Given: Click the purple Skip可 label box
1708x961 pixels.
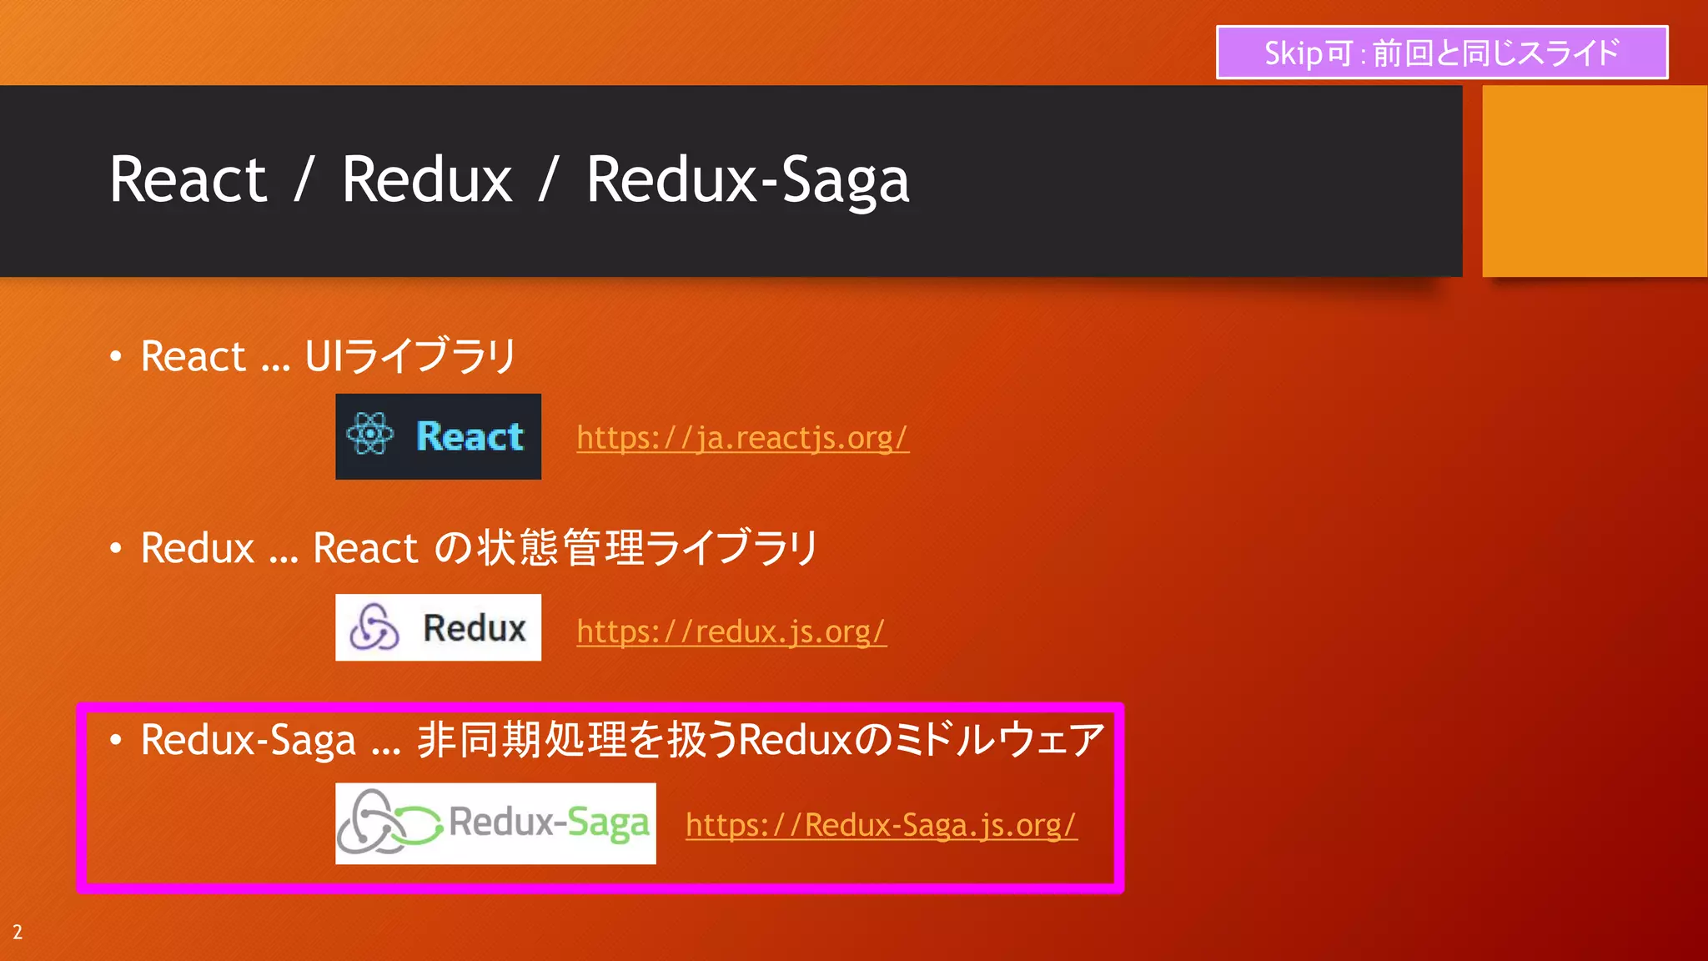Looking at the screenshot, I should pos(1441,53).
